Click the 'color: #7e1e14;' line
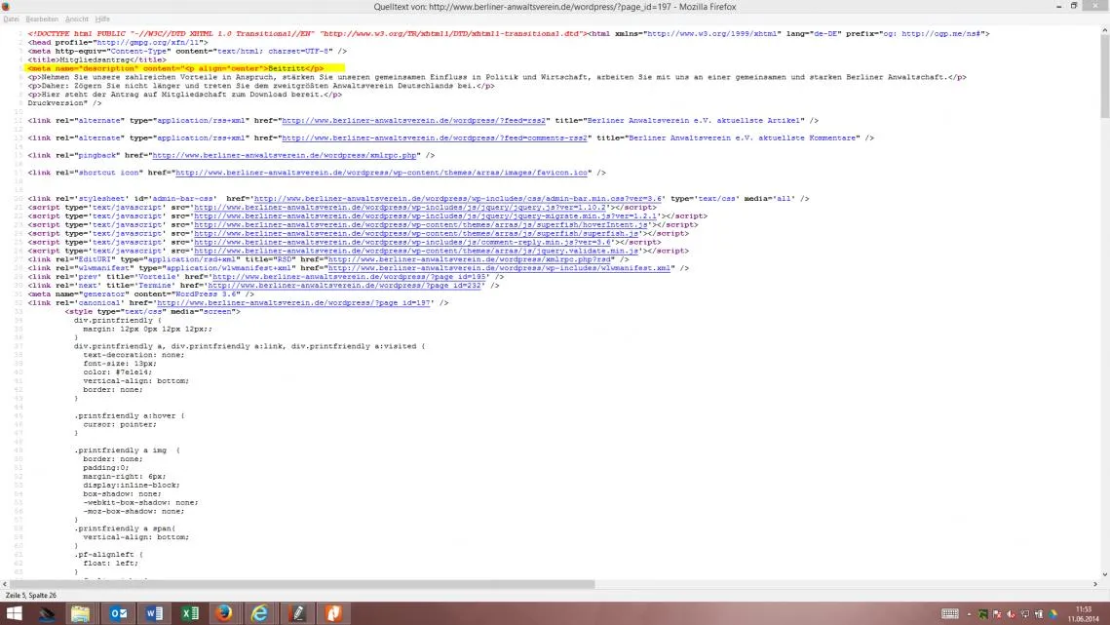 (x=117, y=372)
